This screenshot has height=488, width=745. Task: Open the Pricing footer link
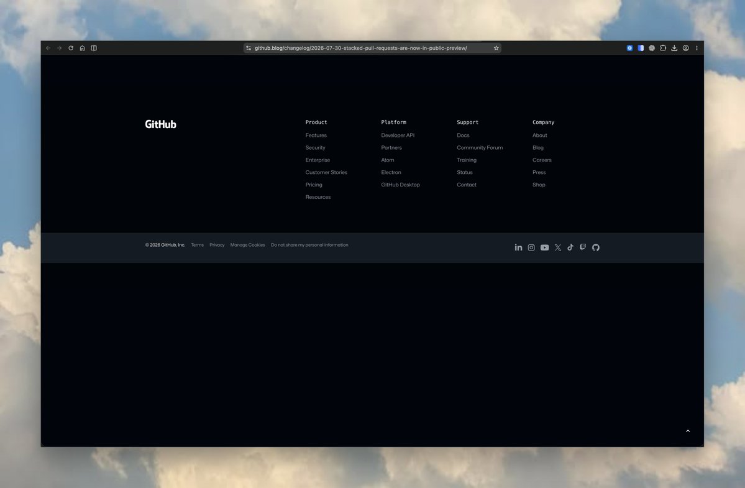(x=314, y=185)
